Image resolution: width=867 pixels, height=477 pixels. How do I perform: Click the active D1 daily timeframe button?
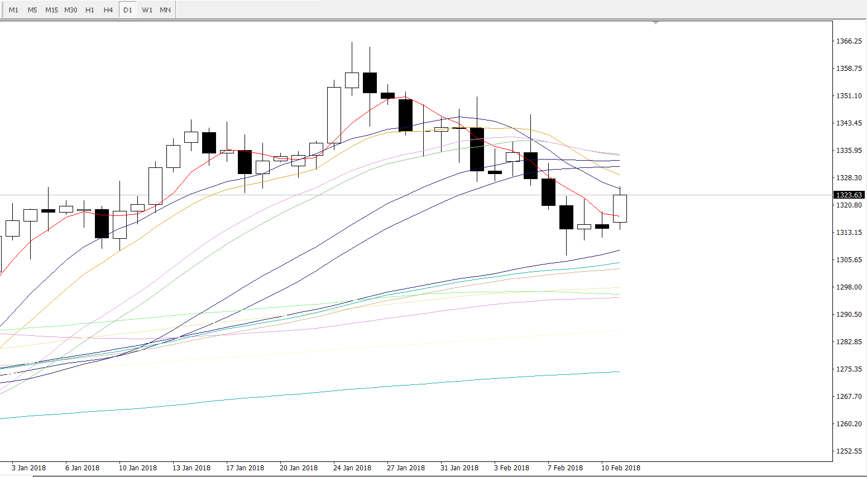point(128,10)
